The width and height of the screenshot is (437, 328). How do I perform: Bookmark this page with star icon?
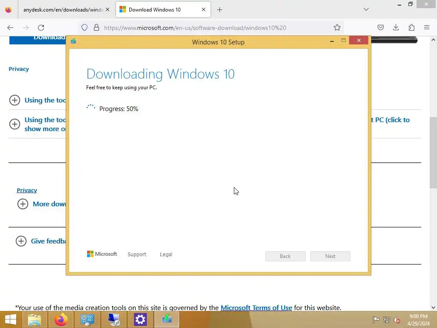point(337,27)
